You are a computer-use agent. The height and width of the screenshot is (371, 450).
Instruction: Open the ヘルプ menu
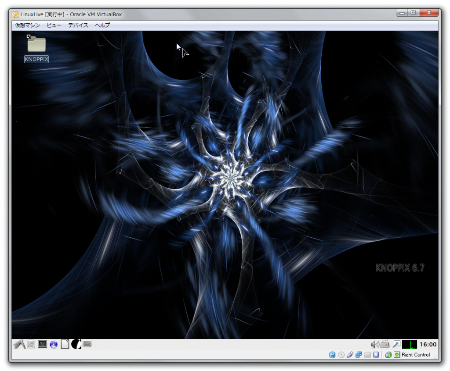[x=102, y=25]
